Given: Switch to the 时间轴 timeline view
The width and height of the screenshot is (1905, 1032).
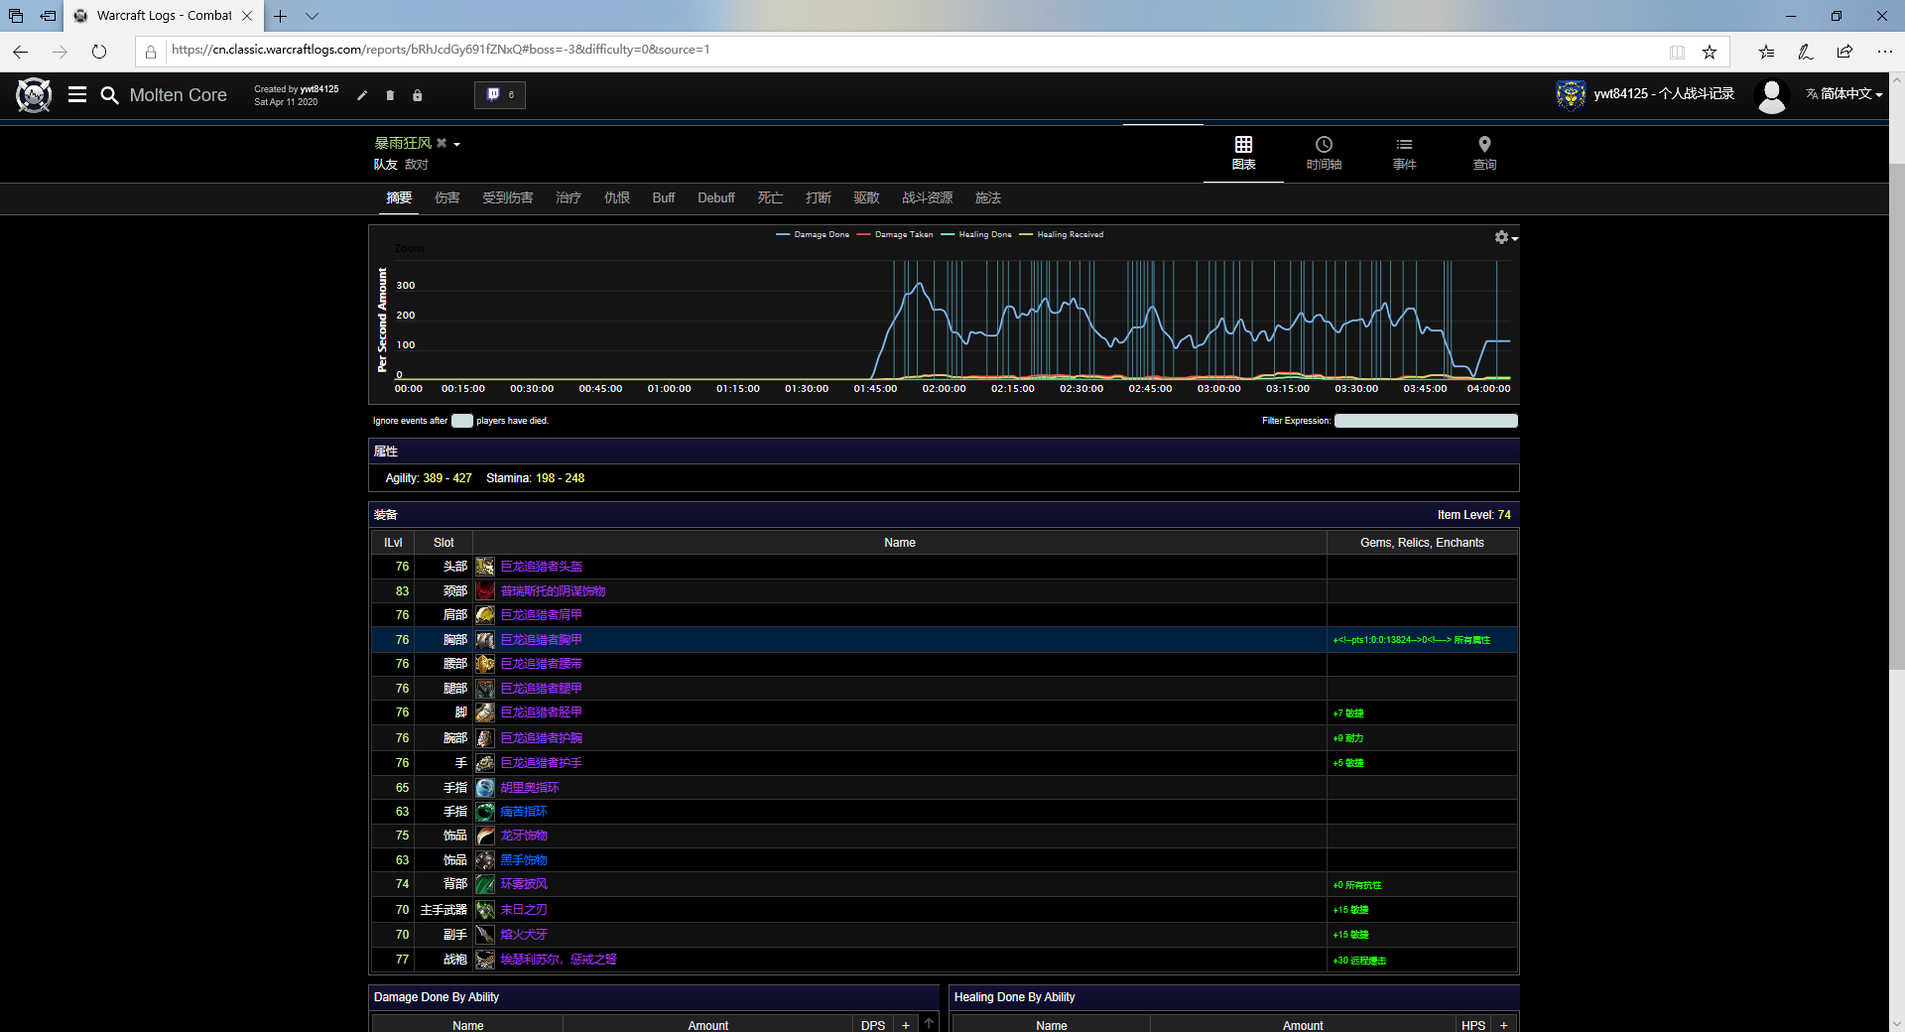Looking at the screenshot, I should (1324, 153).
